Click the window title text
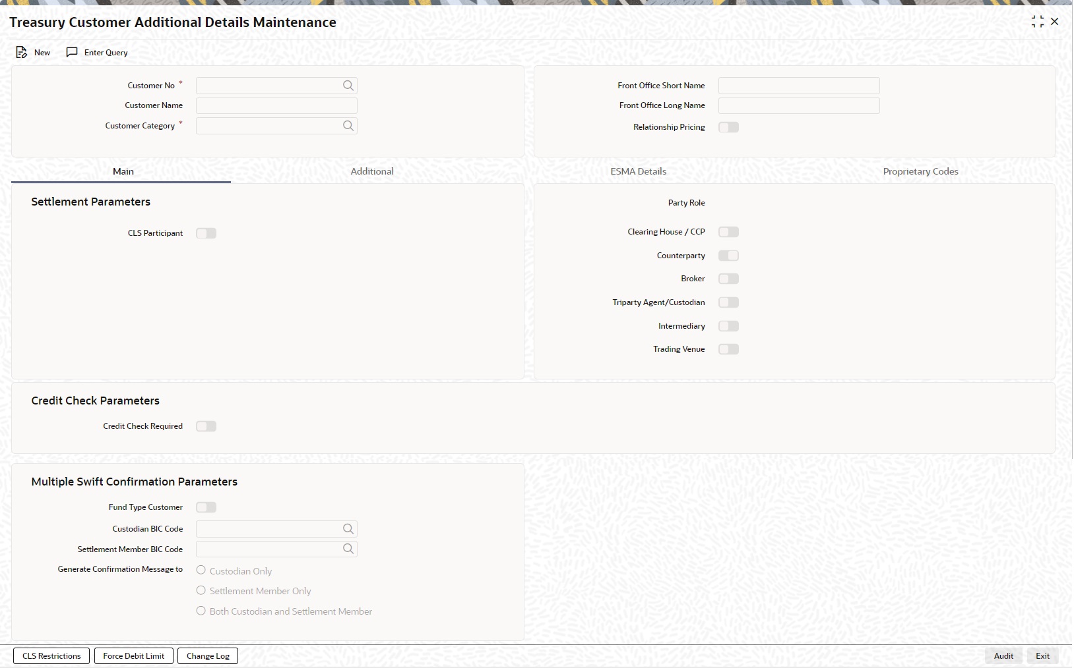The height and width of the screenshot is (668, 1074). coord(173,22)
